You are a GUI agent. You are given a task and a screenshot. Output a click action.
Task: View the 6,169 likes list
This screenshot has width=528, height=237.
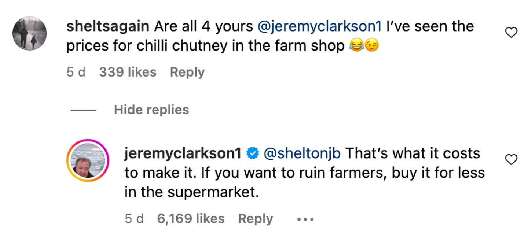pos(191,219)
